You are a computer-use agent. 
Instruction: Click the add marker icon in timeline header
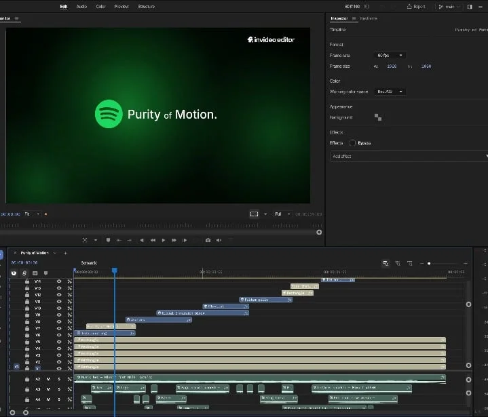click(x=45, y=273)
